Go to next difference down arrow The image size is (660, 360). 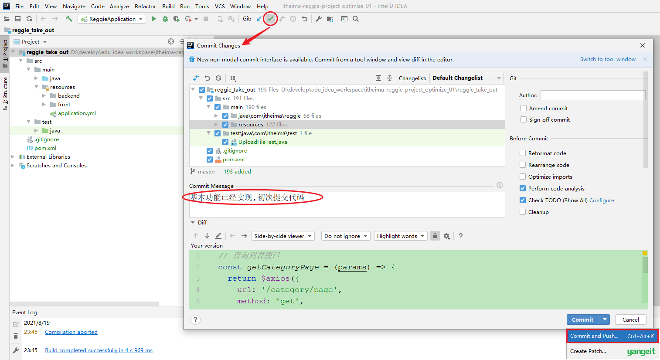point(207,236)
